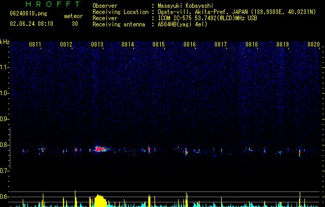Click the large pink meteor echo near 0813
The width and height of the screenshot is (325, 207).
[101, 149]
